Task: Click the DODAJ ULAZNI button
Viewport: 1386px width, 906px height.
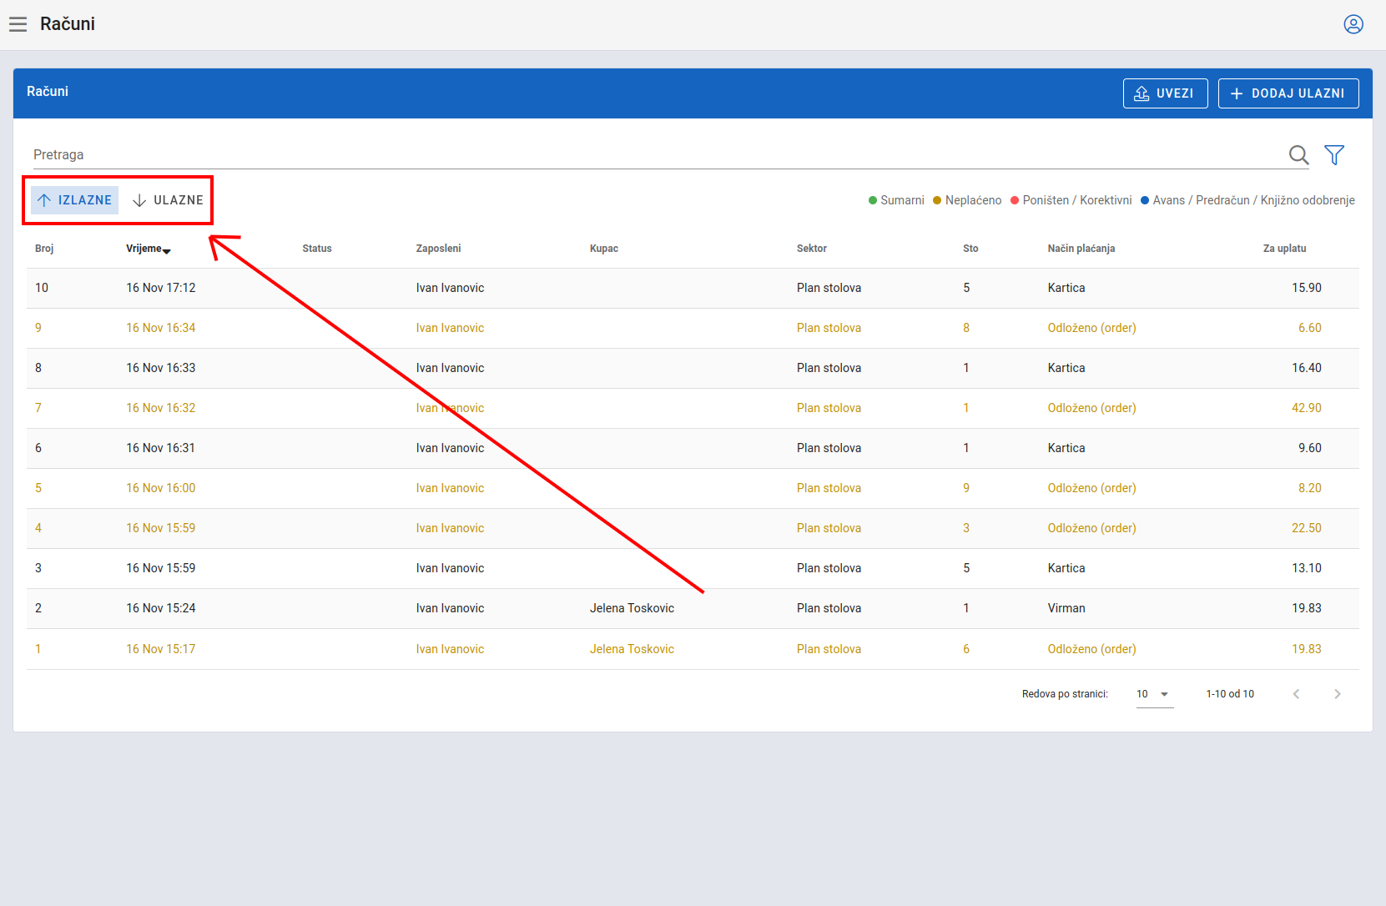Action: coord(1288,93)
